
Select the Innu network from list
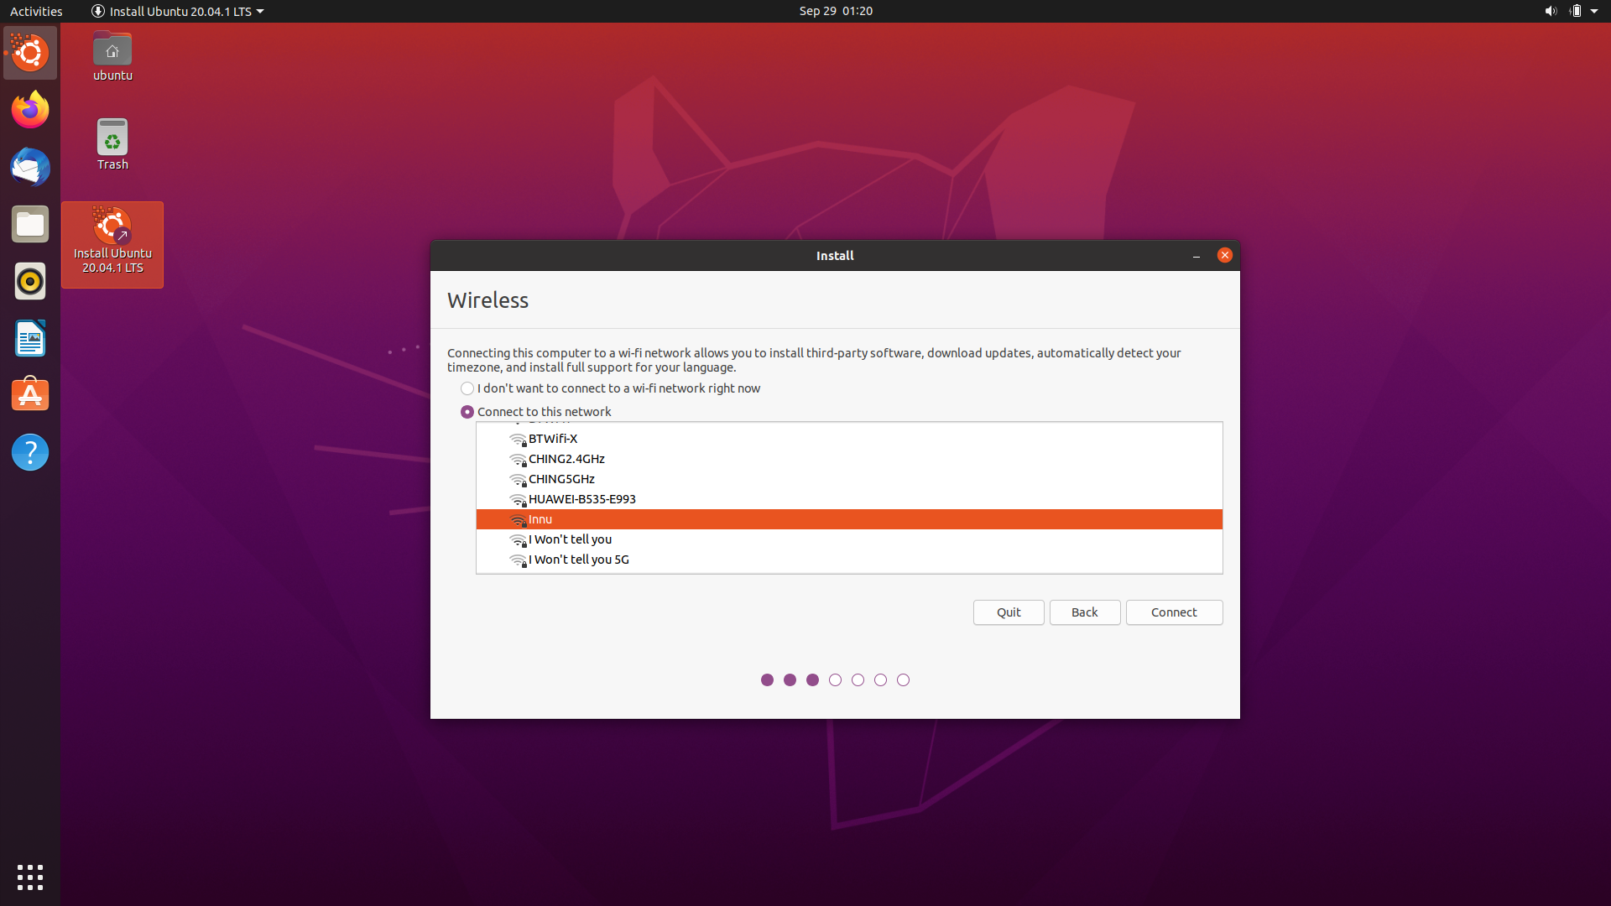847,518
